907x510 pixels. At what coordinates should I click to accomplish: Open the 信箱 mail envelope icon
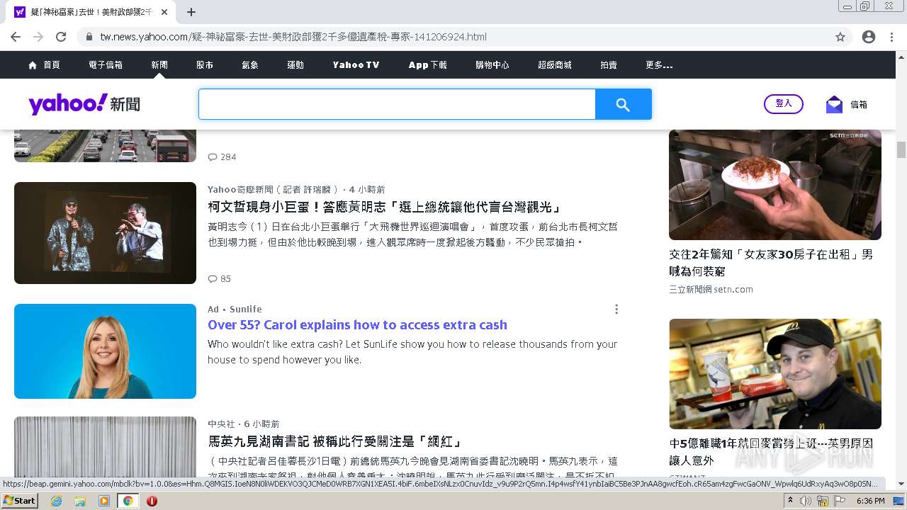834,104
